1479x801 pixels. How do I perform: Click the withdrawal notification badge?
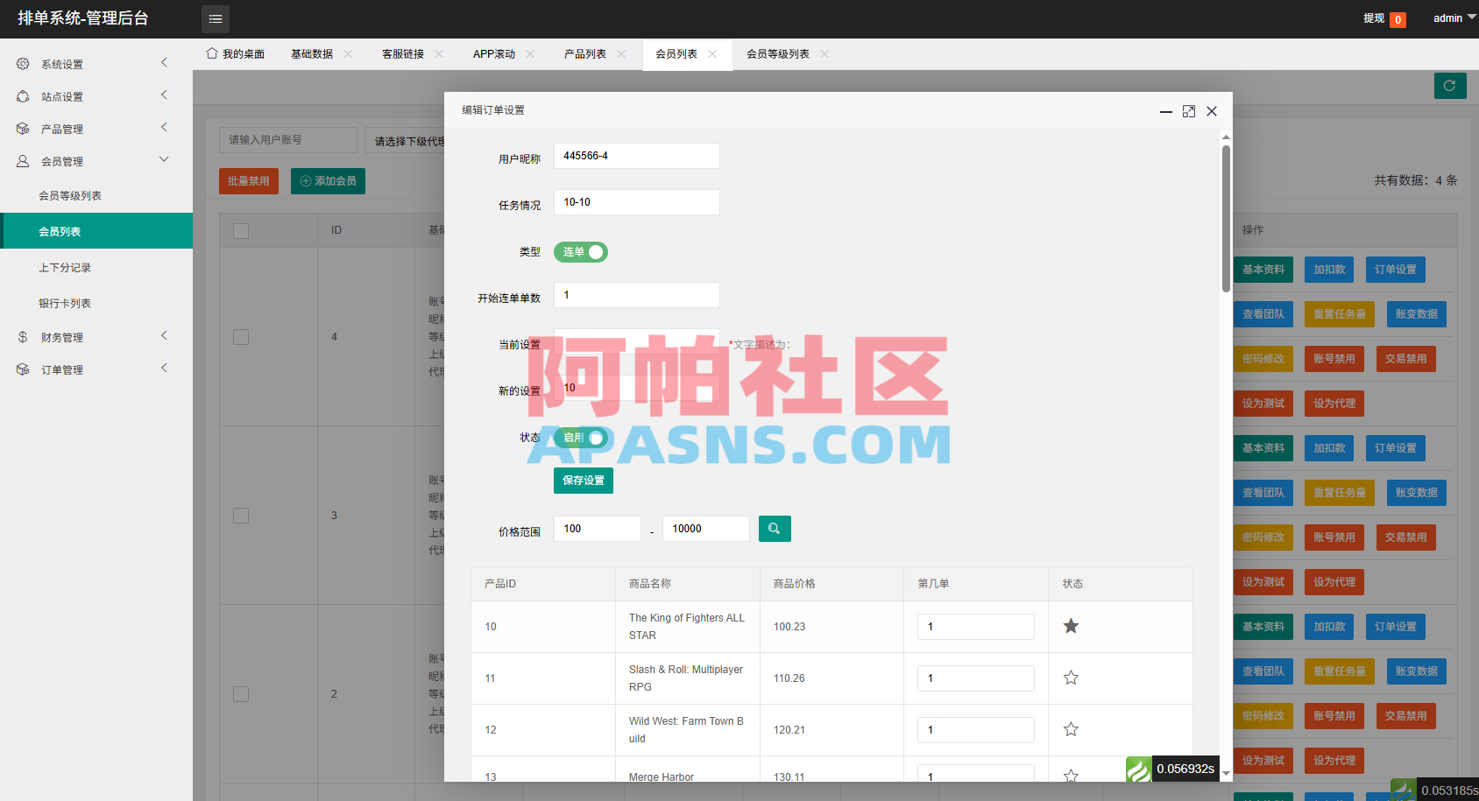tap(1398, 19)
